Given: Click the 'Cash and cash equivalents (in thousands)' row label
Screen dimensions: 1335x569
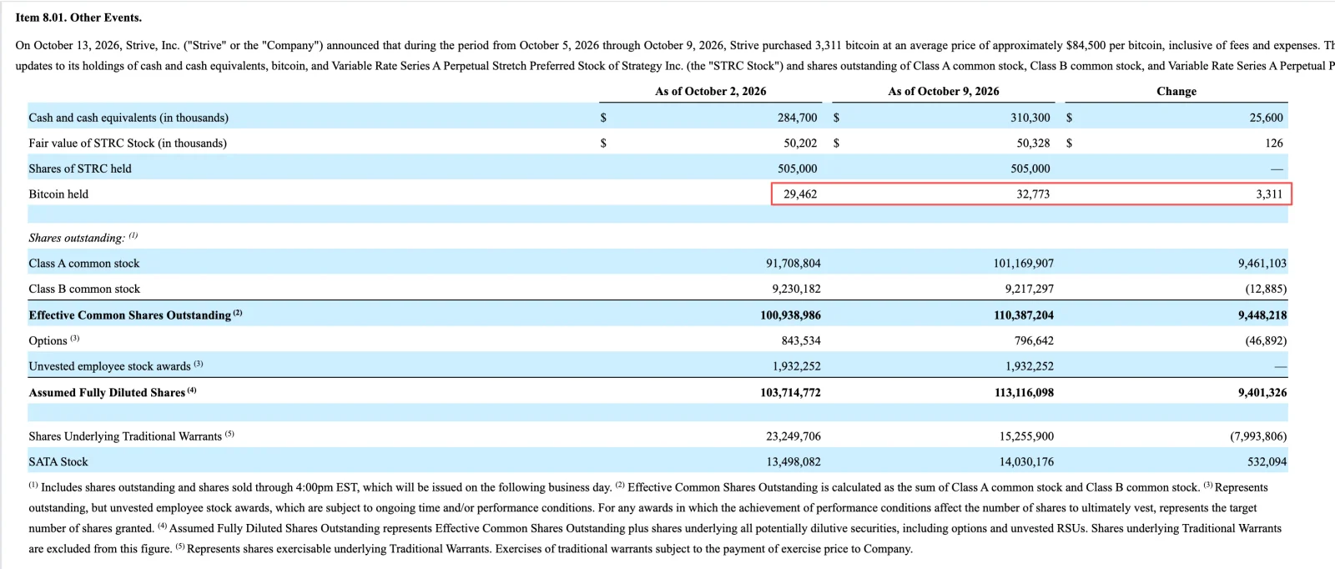Looking at the screenshot, I should [128, 118].
